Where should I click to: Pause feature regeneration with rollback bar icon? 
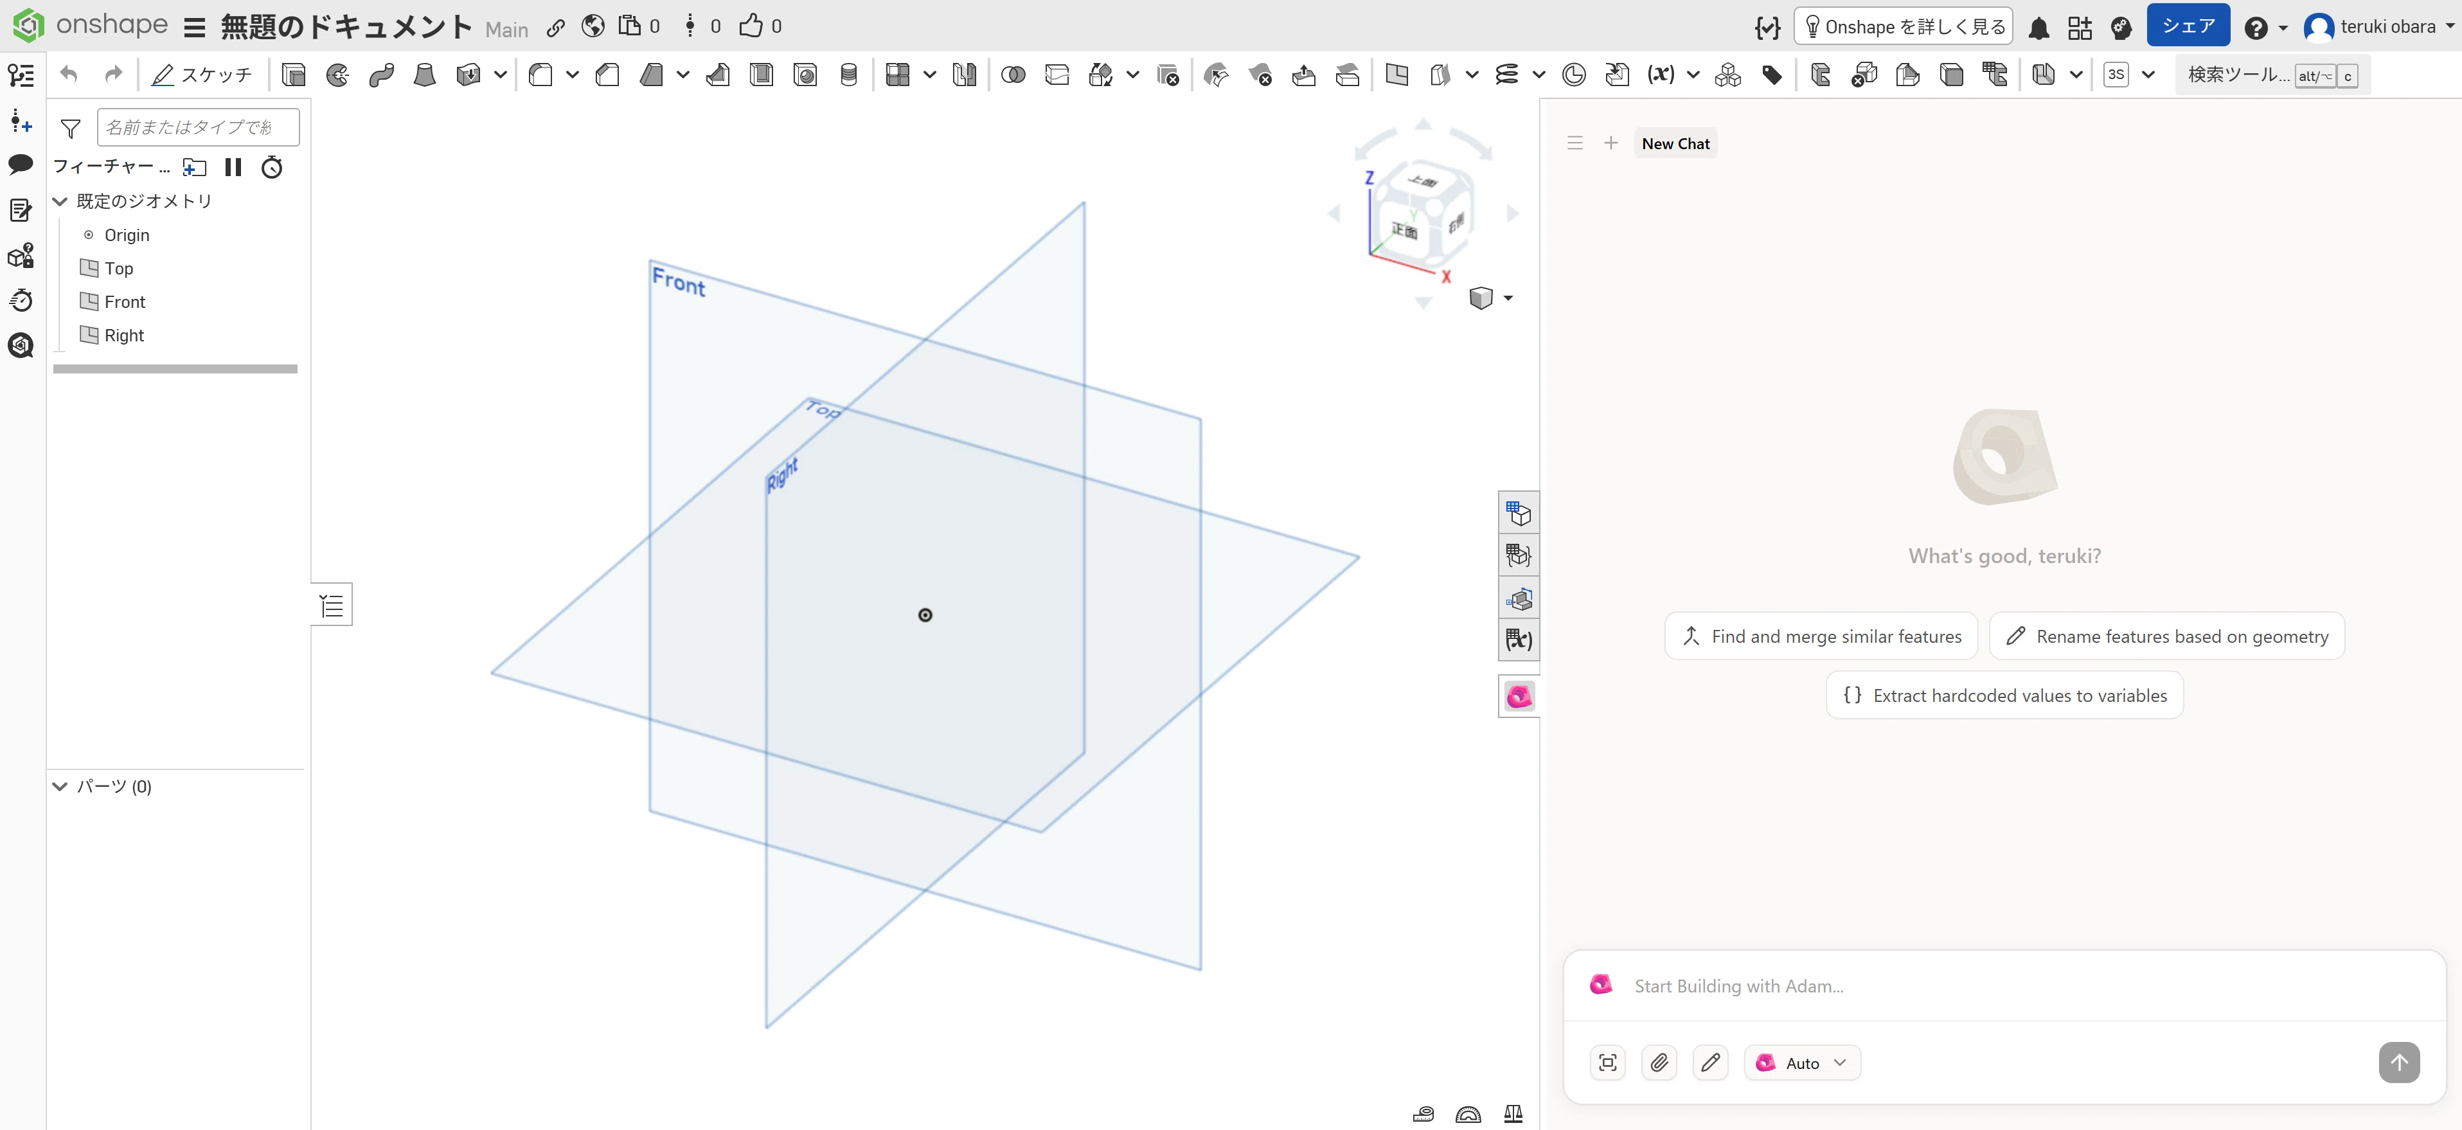(233, 167)
